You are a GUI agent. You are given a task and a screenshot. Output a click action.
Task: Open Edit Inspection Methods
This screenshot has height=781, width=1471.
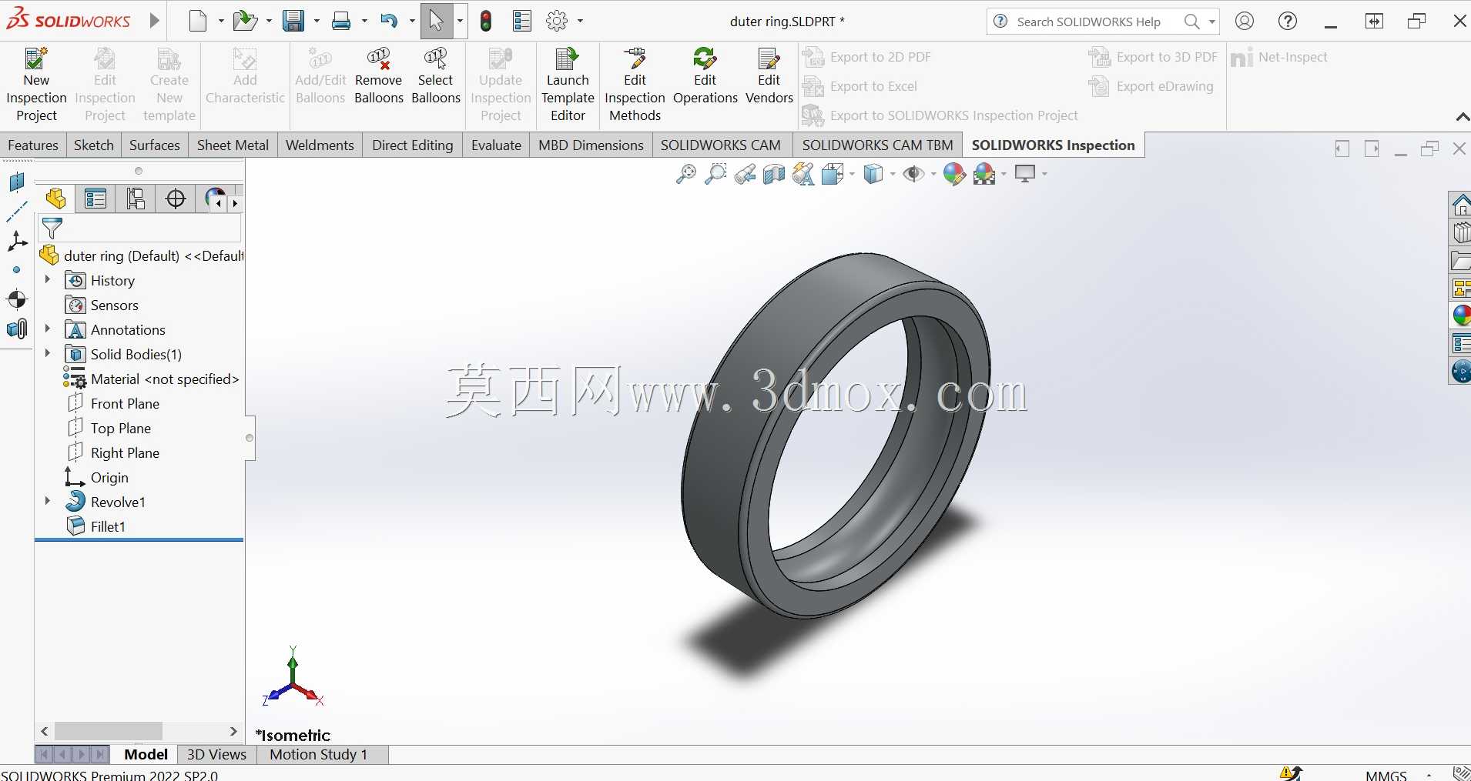point(635,85)
